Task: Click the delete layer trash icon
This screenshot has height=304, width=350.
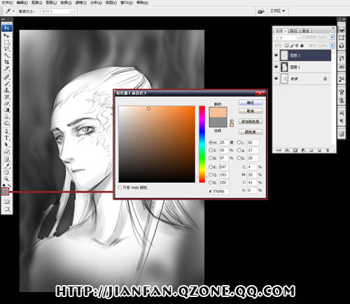Action: point(328,151)
